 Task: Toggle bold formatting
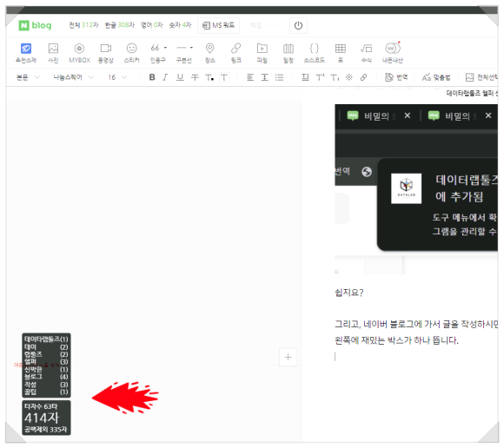click(x=152, y=77)
